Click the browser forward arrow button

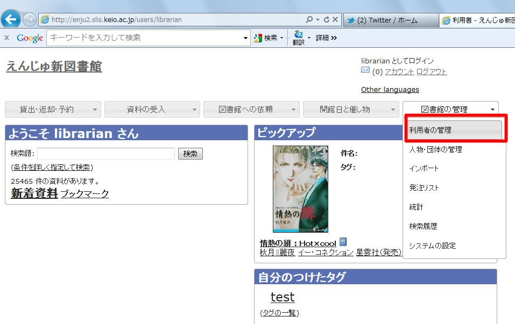coord(30,20)
